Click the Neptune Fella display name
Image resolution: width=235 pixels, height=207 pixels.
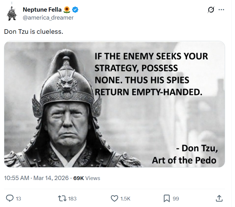click(x=42, y=10)
